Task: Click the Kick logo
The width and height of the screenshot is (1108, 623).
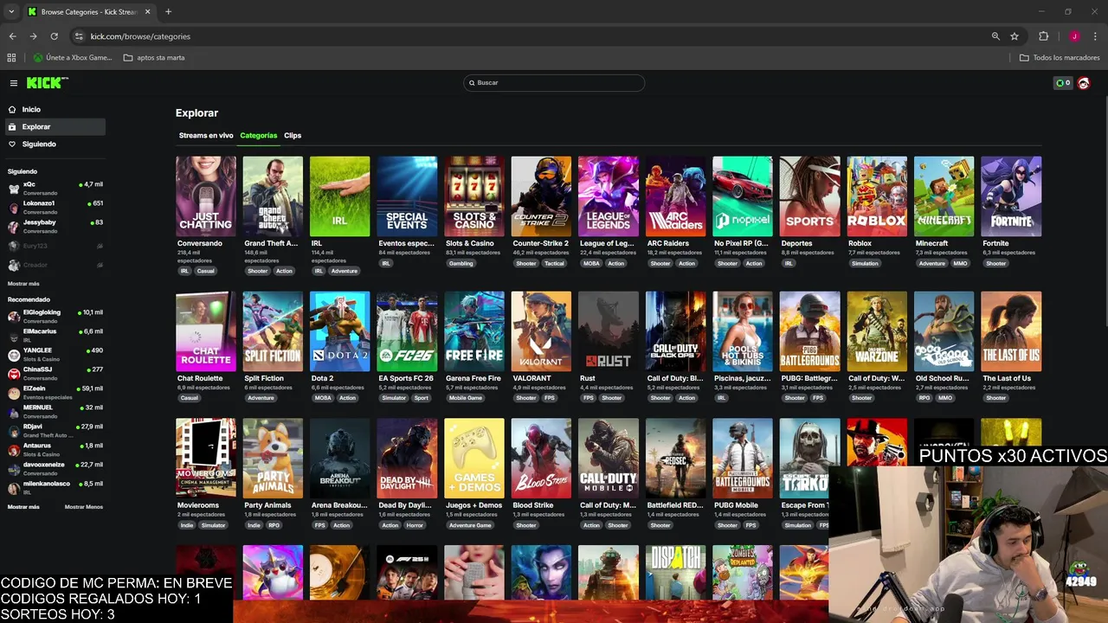Action: tap(46, 83)
